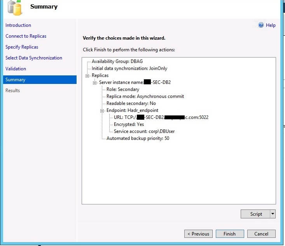Image resolution: width=285 pixels, height=246 pixels.
Task: Open the Help link
Action: [x=271, y=25]
